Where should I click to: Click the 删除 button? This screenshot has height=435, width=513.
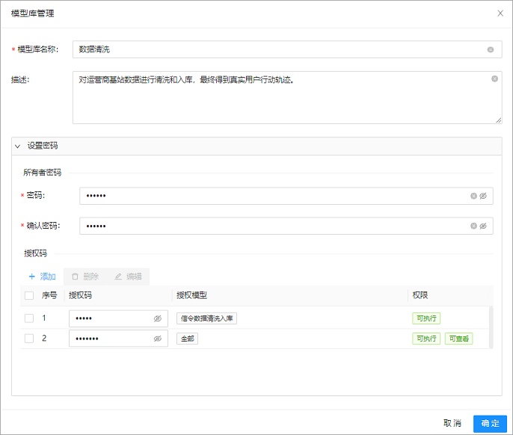point(85,277)
